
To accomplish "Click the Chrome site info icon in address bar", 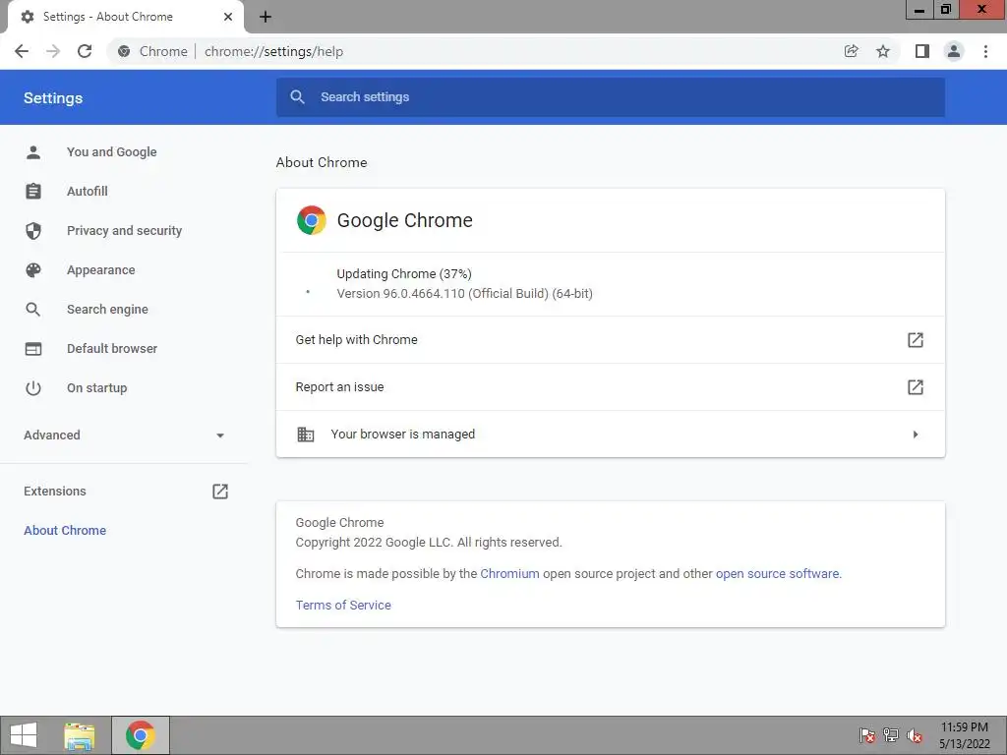I will click(x=124, y=51).
